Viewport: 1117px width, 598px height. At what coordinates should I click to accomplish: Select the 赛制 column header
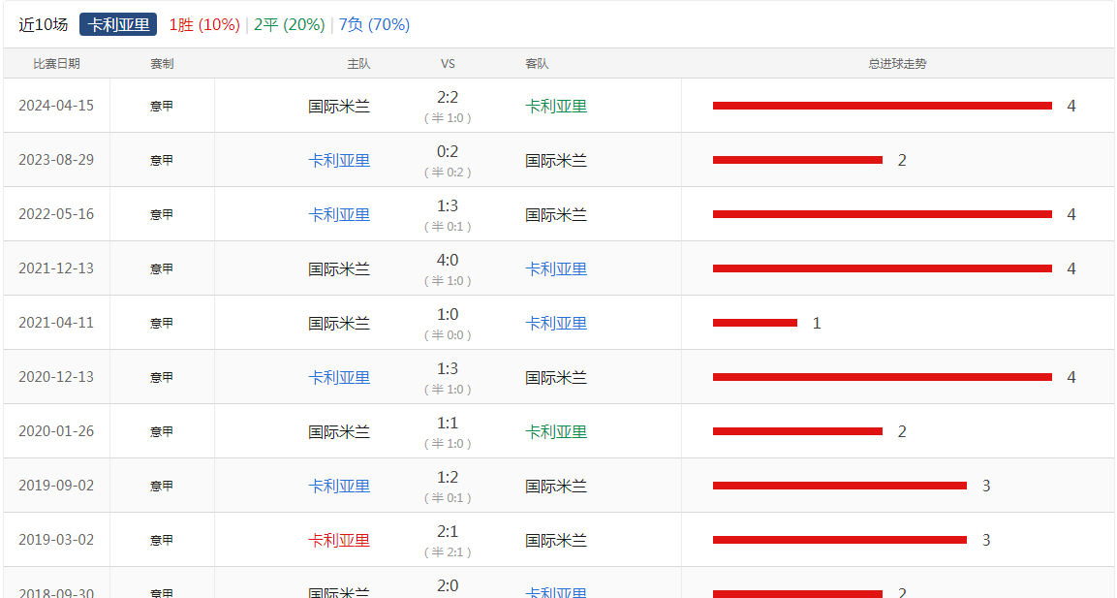pyautogui.click(x=162, y=64)
